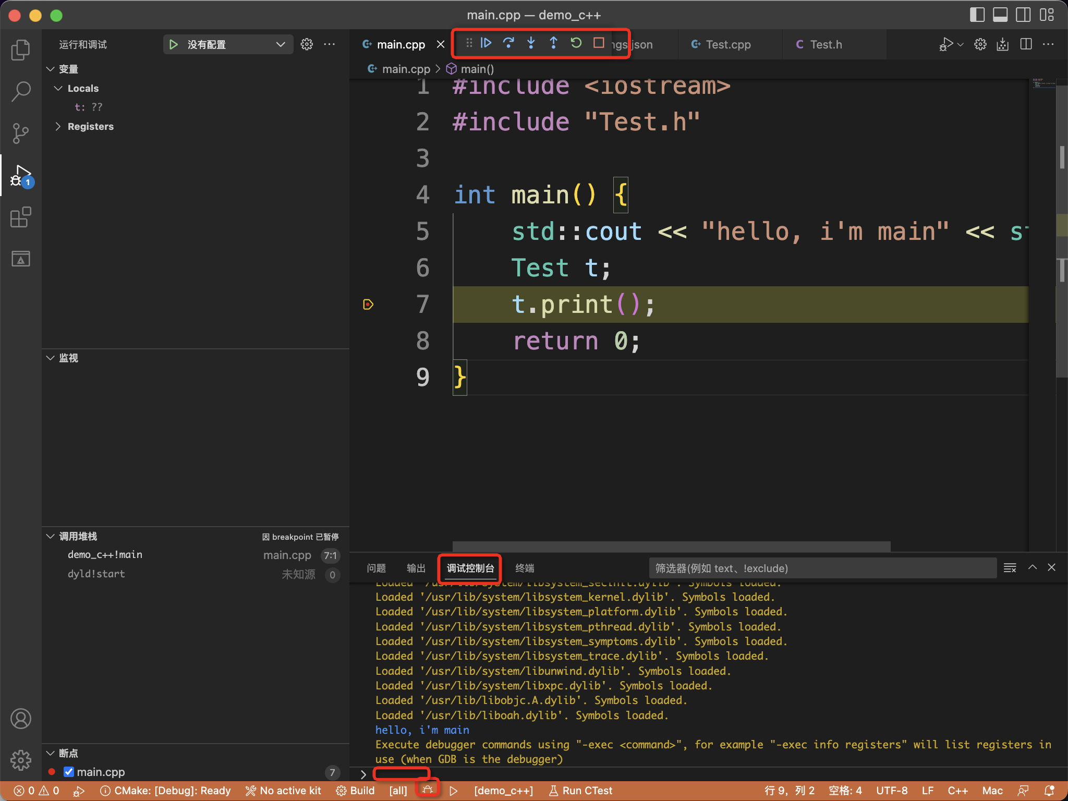Image resolution: width=1068 pixels, height=801 pixels.
Task: Step over the current line
Action: click(508, 43)
